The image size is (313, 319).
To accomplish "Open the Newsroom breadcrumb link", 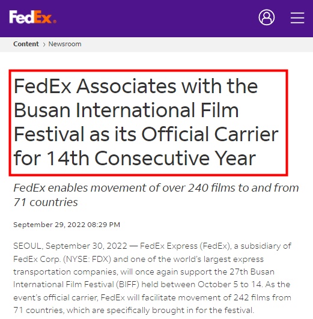I will pos(65,44).
